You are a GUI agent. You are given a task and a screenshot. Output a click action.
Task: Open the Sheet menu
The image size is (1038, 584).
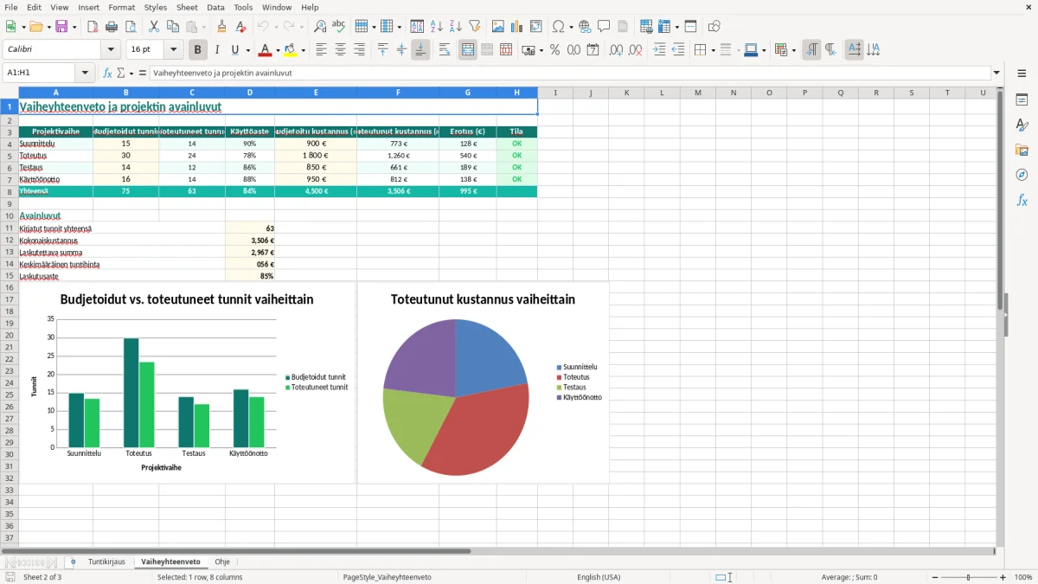pyautogui.click(x=187, y=7)
